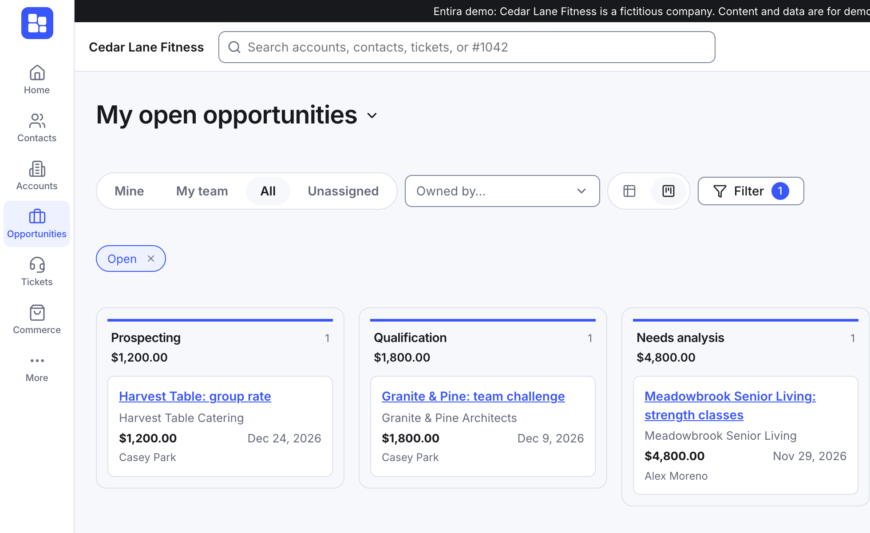Click the Cedar Lane Fitness company name
The width and height of the screenshot is (870, 533).
[146, 47]
